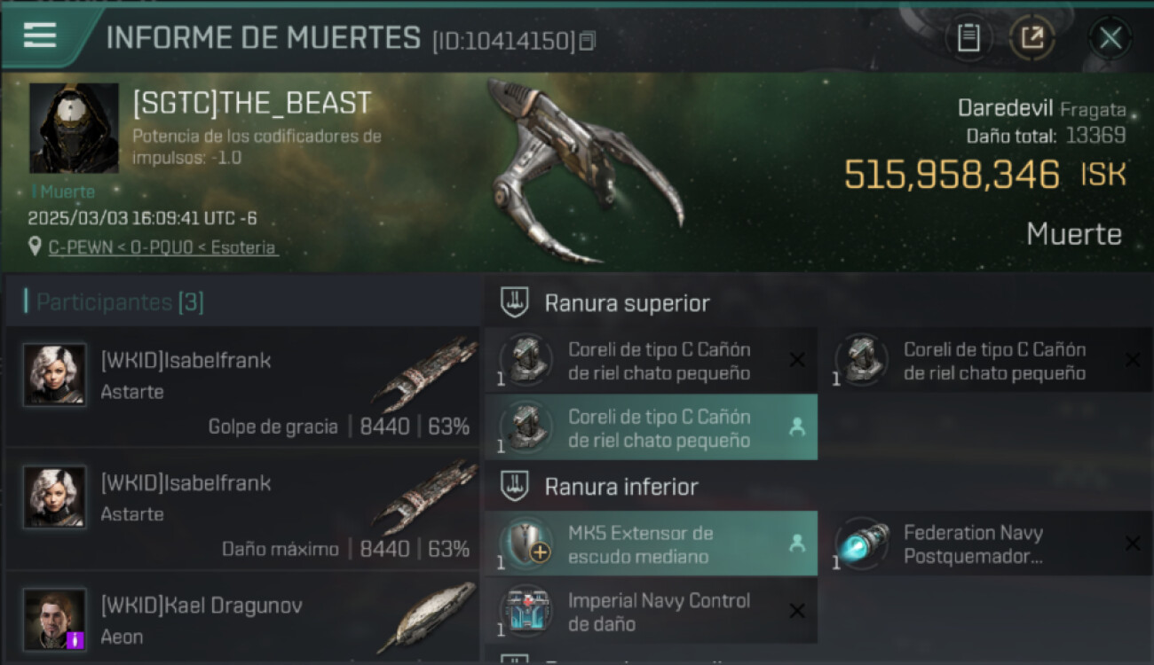
Task: Click the share export icon
Action: [1032, 37]
